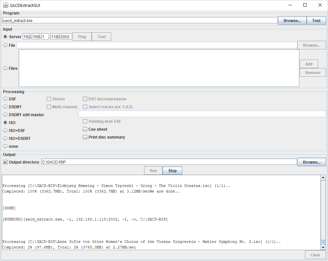The image size is (328, 261).
Task: Select the Server input radio button
Action: (x=5, y=37)
